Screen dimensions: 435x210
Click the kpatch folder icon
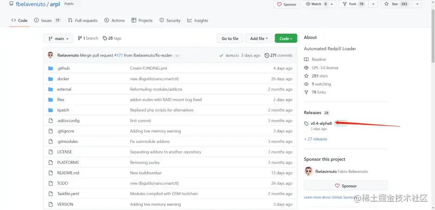pos(50,110)
